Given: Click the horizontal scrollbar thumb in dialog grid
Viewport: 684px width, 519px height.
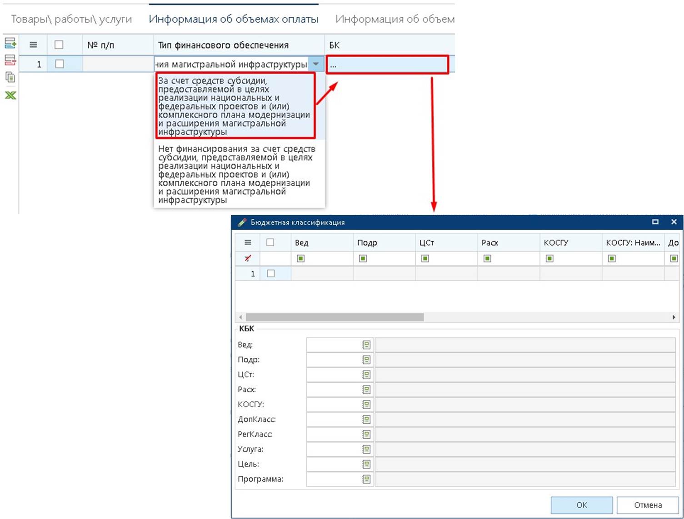Looking at the screenshot, I should point(335,317).
